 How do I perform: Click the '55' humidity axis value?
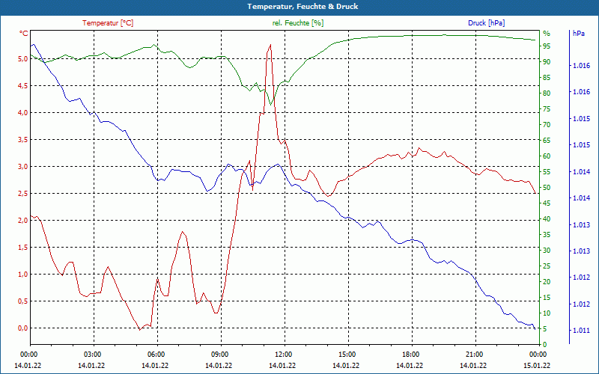coord(547,172)
